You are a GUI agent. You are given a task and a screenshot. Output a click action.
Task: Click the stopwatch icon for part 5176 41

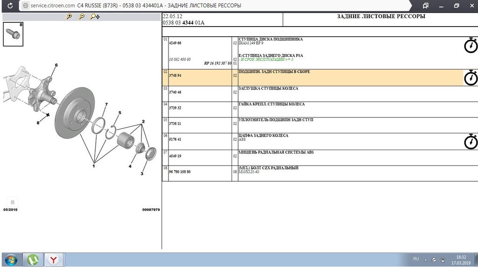coord(471,141)
